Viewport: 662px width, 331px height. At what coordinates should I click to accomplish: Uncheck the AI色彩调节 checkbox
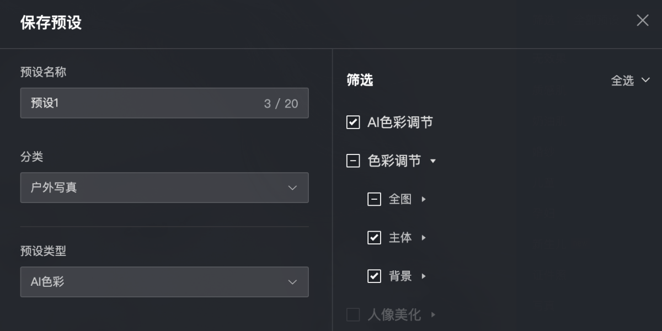click(x=353, y=122)
